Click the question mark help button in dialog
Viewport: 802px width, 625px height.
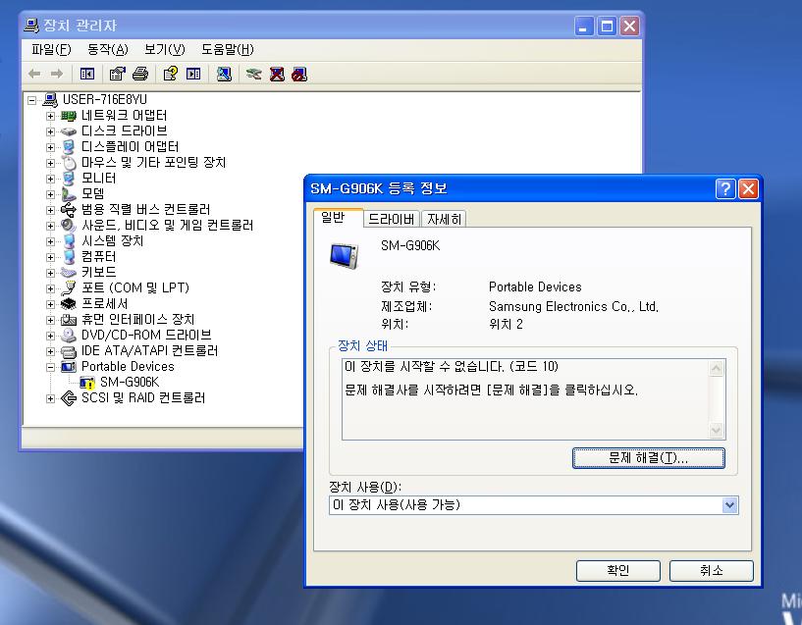click(725, 189)
